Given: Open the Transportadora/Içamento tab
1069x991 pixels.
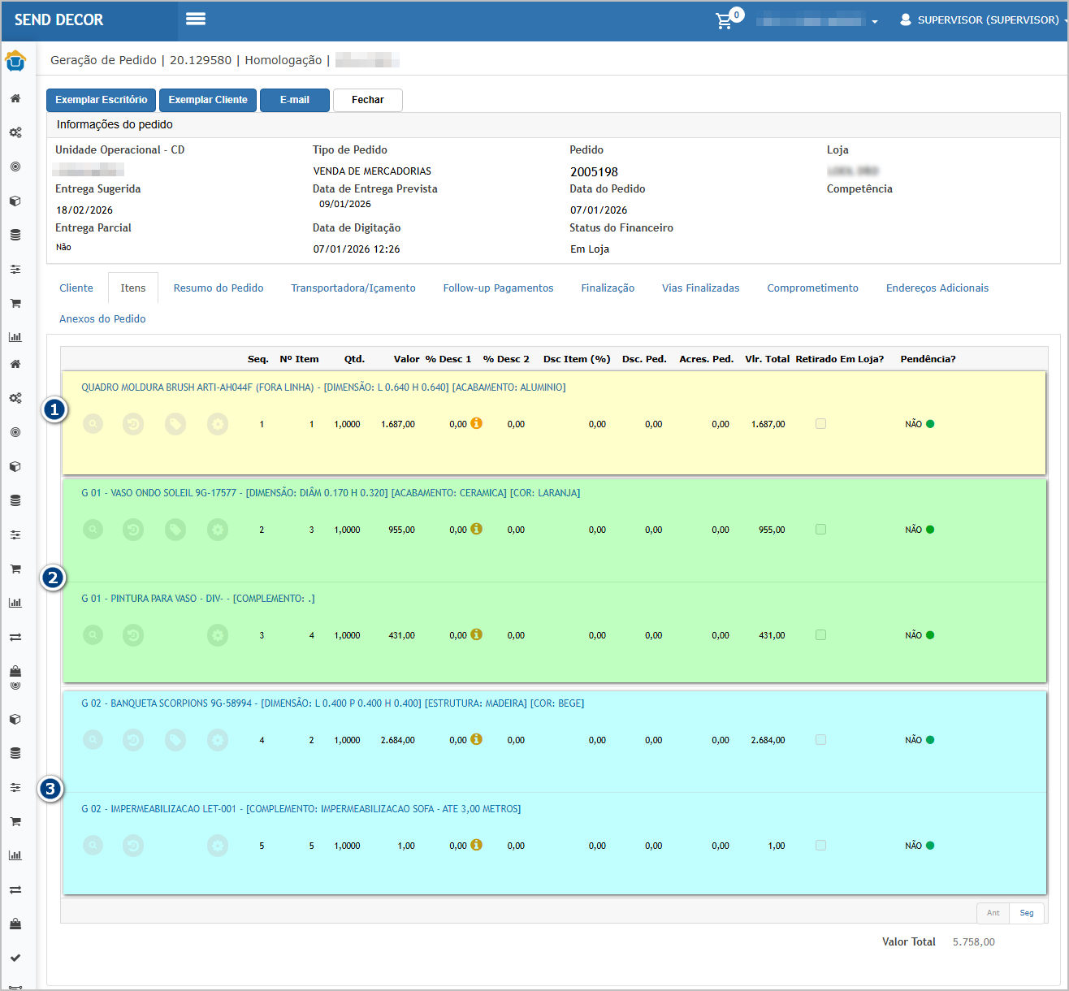Looking at the screenshot, I should (x=353, y=288).
